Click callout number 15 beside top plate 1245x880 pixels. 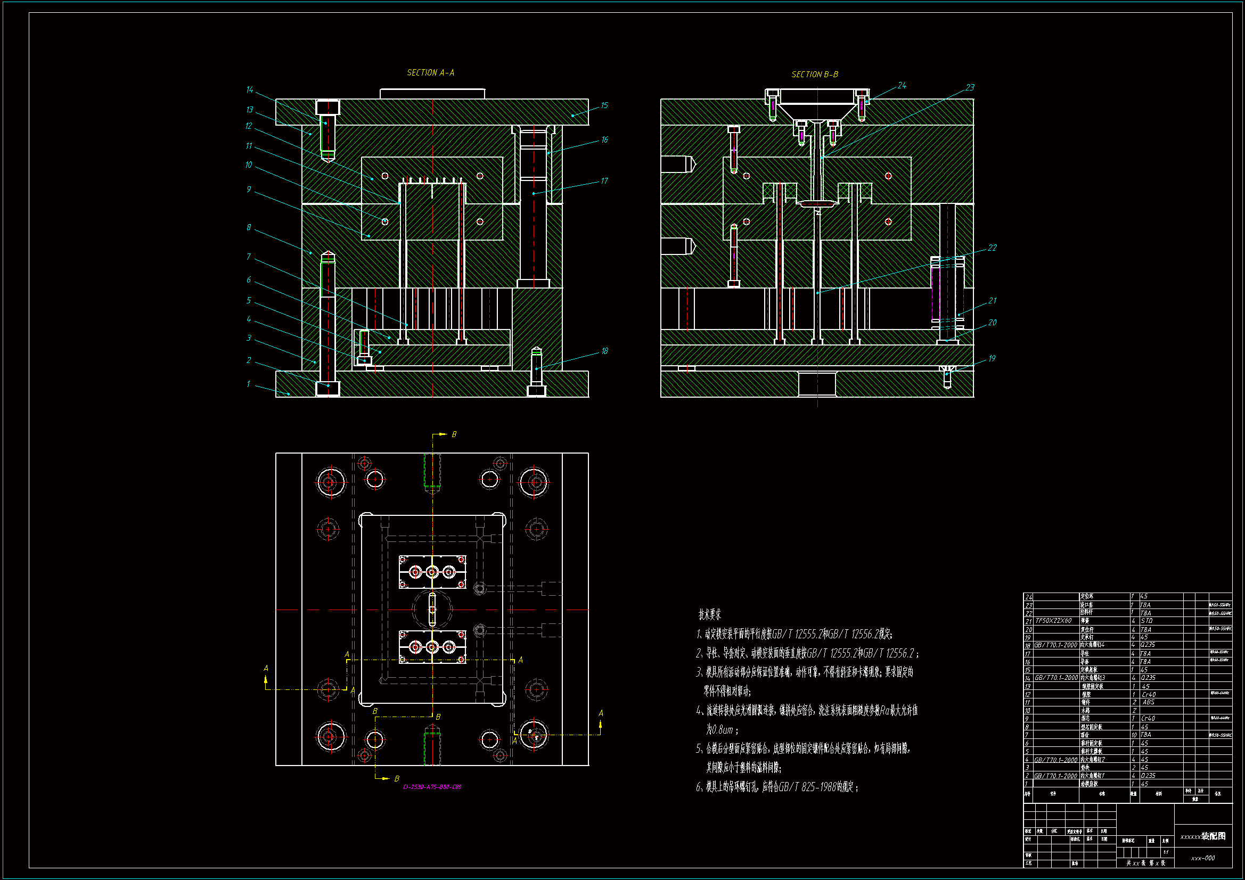(x=604, y=105)
